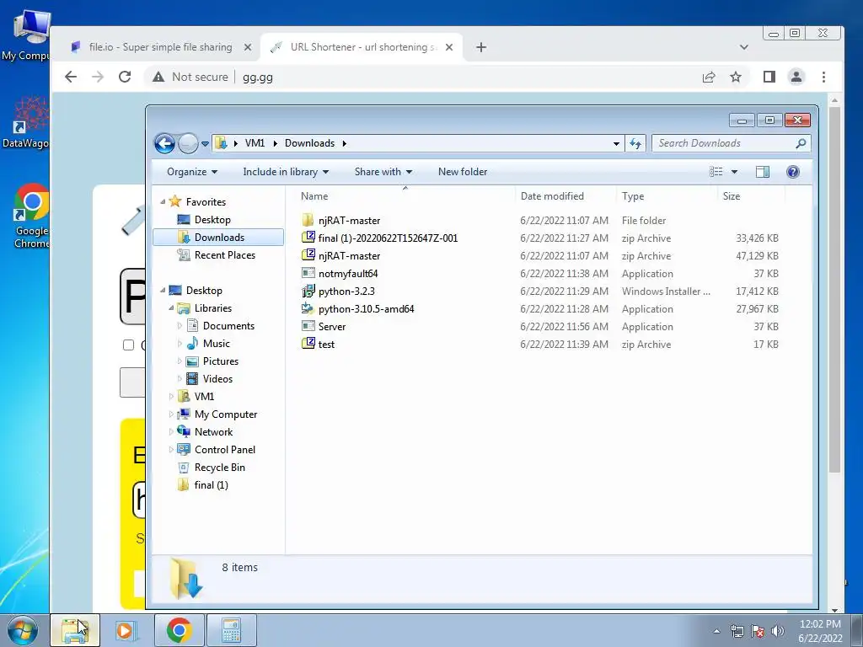
Task: Select the notmyfault64 application icon
Action: (x=308, y=273)
